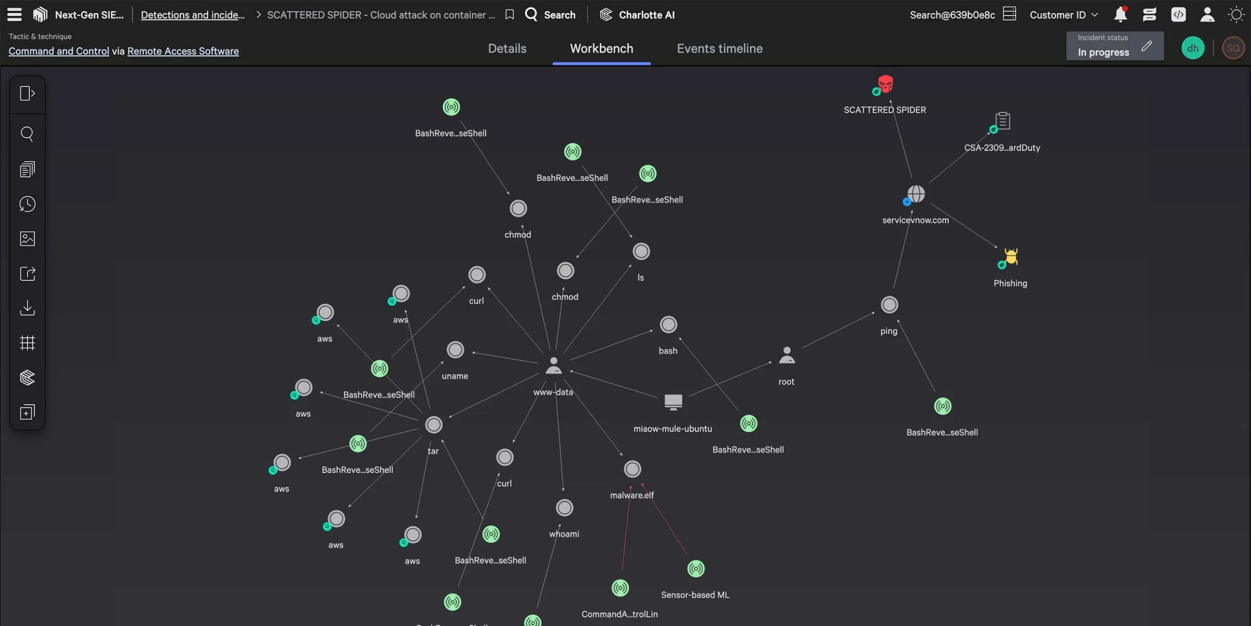Select the CommandA...trolLin detection node

point(620,588)
